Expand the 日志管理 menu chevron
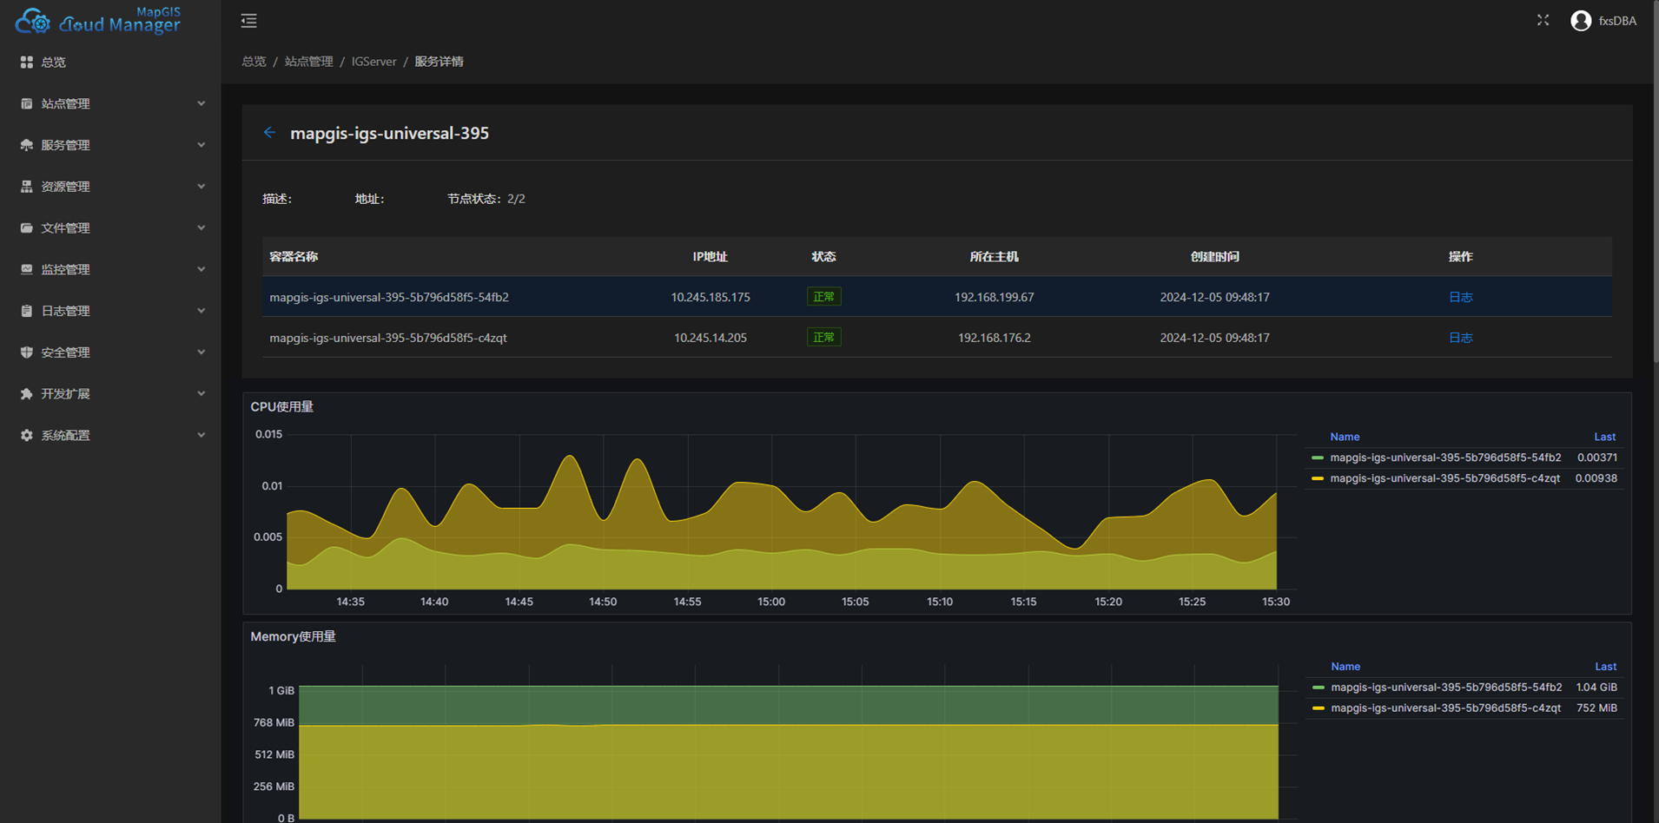1659x823 pixels. [x=202, y=311]
